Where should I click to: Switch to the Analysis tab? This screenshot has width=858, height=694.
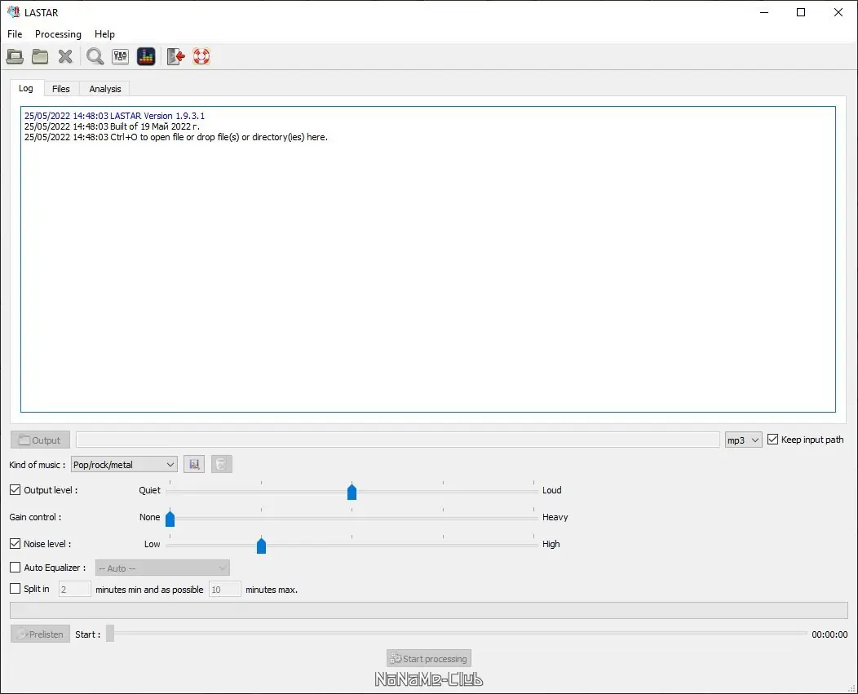coord(105,89)
